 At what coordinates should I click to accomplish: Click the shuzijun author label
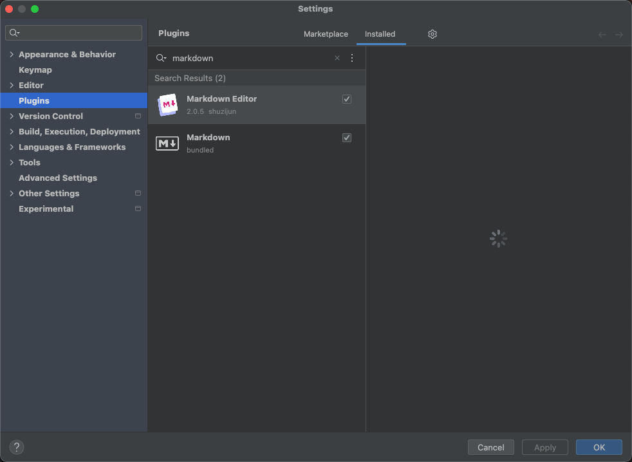222,111
